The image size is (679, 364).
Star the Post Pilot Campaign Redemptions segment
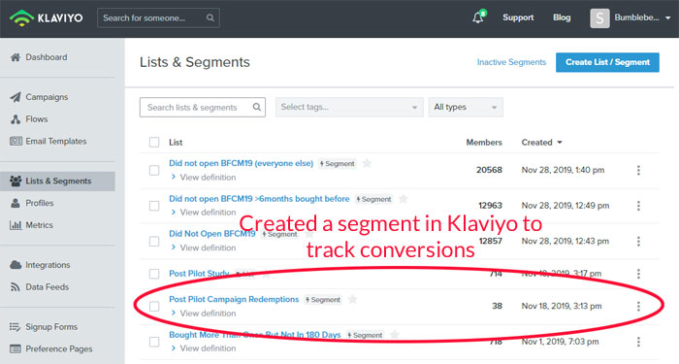[352, 299]
